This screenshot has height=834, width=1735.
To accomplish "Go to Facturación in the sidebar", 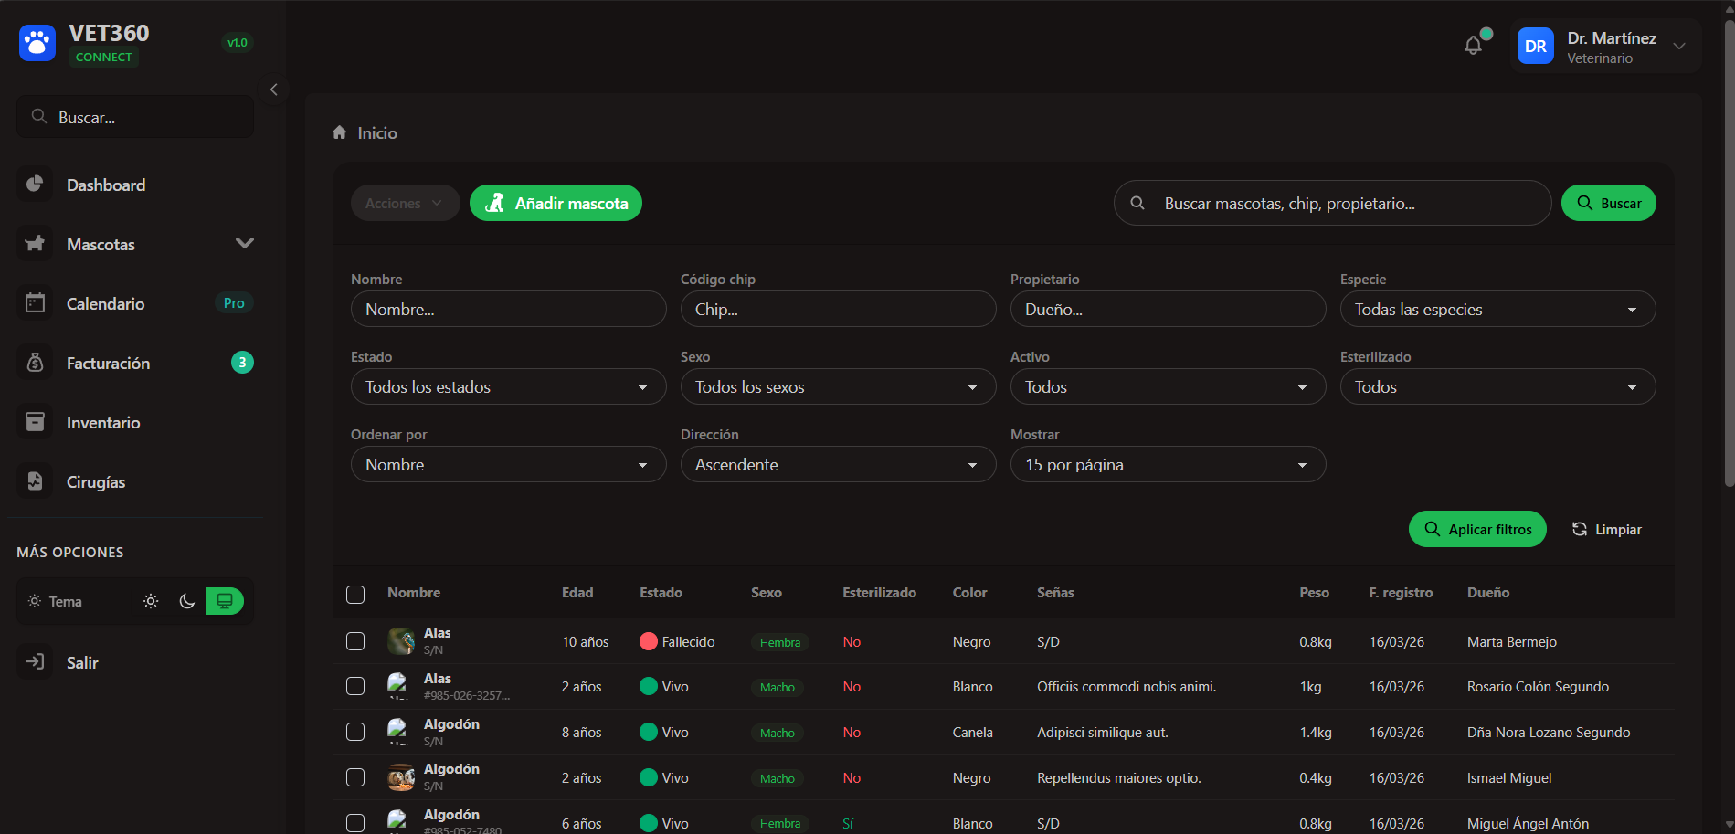I will 108,364.
